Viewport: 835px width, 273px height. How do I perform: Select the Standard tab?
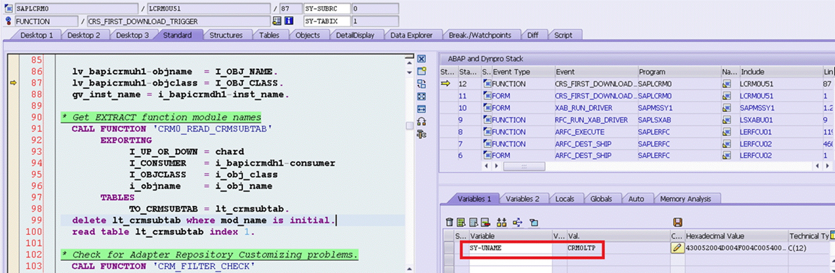(177, 35)
